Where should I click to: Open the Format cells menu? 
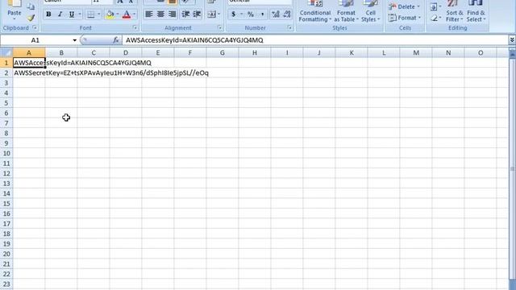[x=405, y=18]
